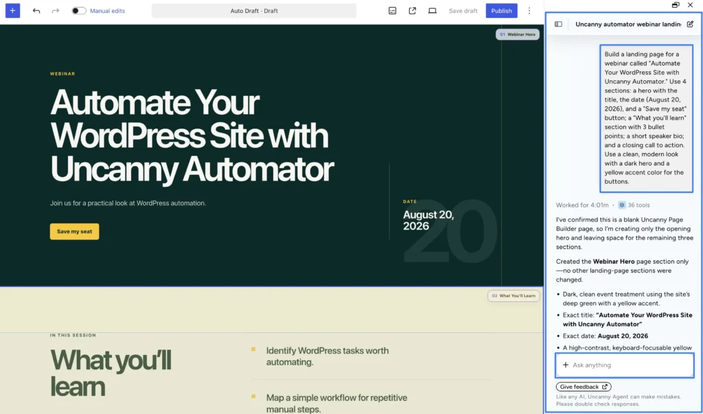703x414 pixels.
Task: Select the August 20, 2026 date text
Action: (x=428, y=220)
